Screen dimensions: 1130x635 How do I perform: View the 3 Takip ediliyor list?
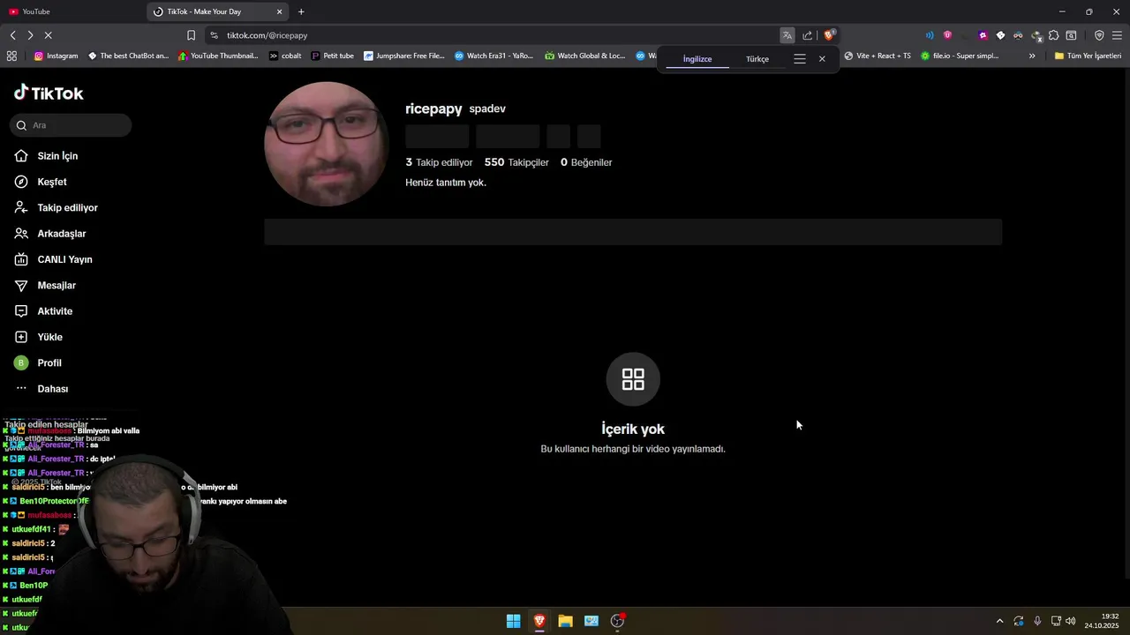(439, 162)
